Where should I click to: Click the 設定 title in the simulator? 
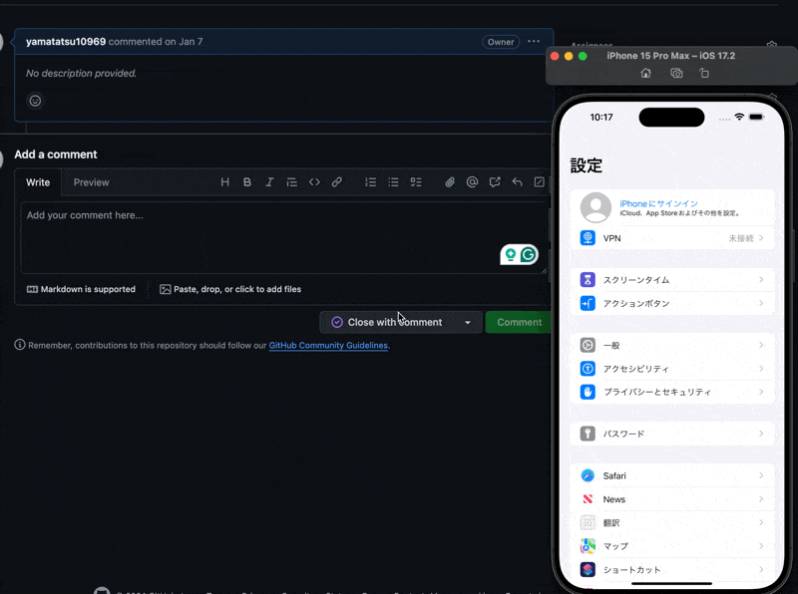[587, 165]
